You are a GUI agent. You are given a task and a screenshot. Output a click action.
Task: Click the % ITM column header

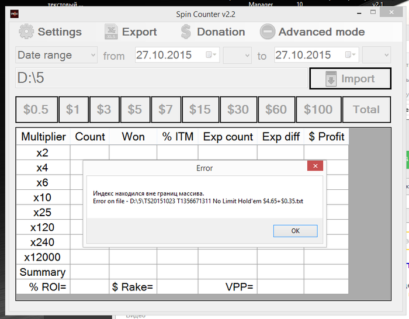[x=178, y=137]
